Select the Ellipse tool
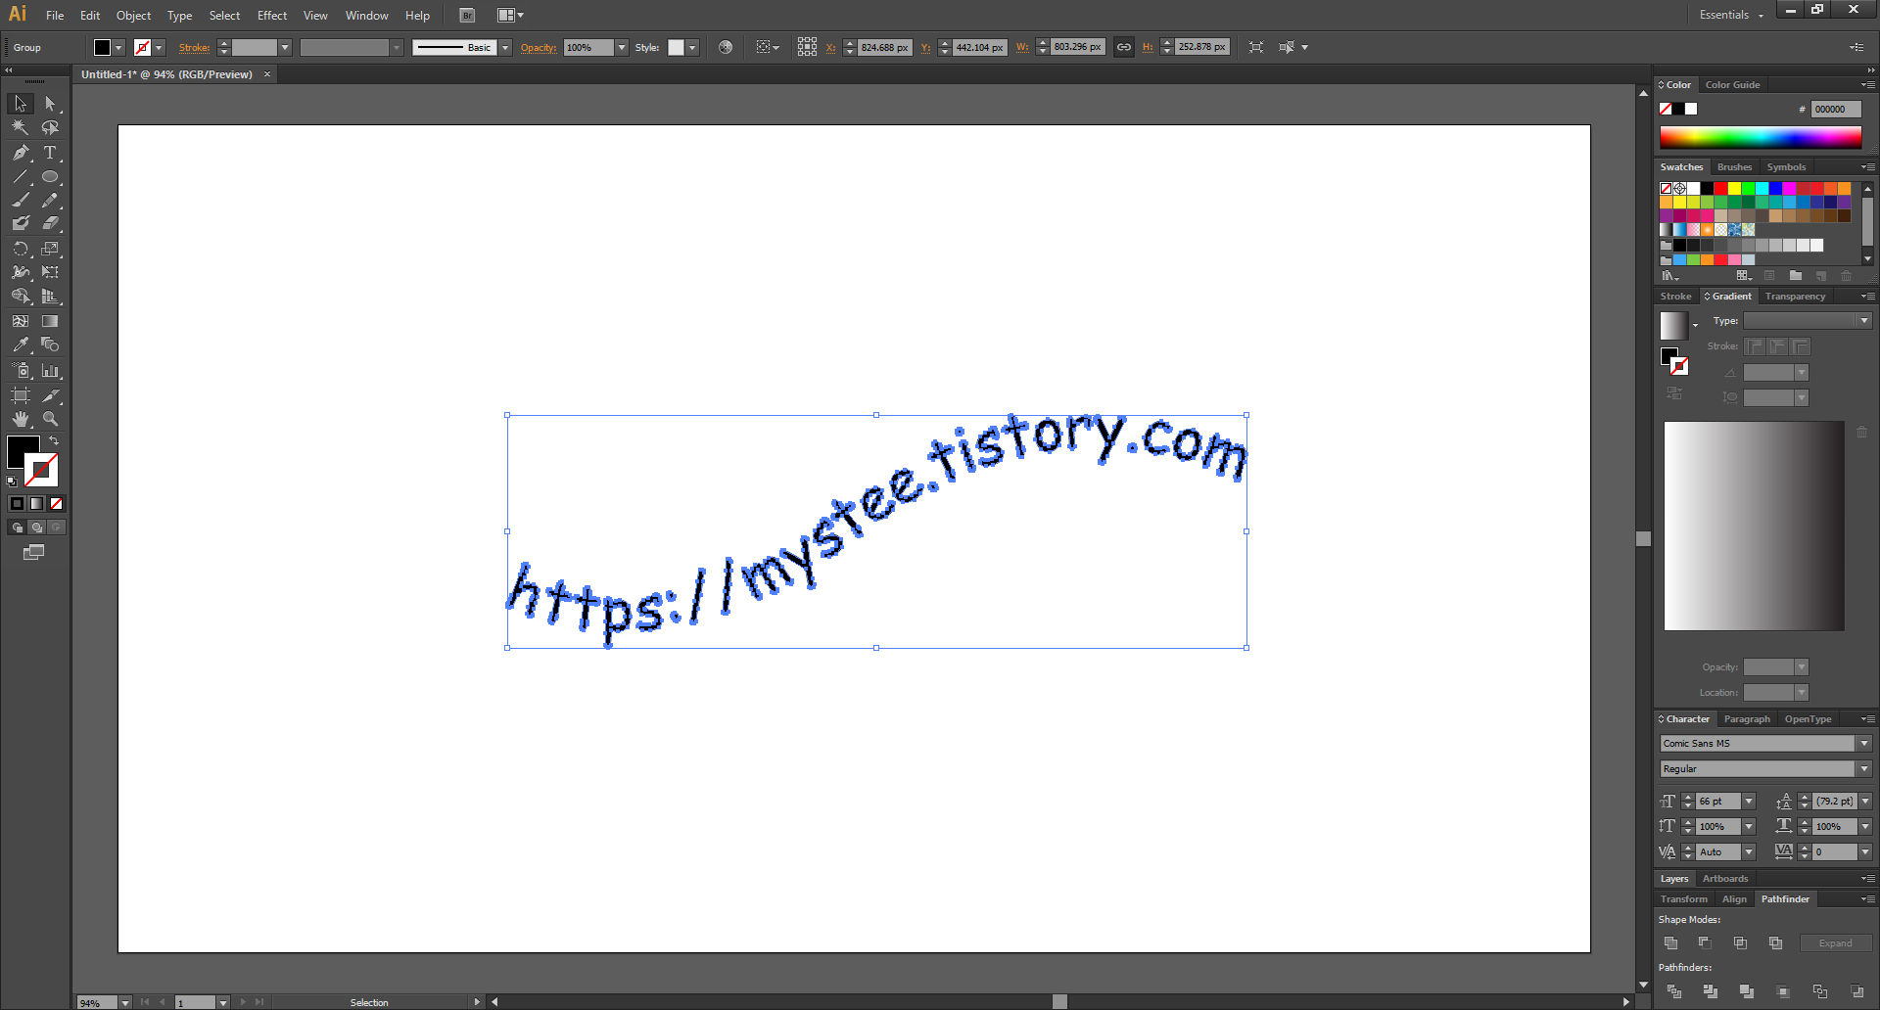Image resolution: width=1880 pixels, height=1010 pixels. pos(50,177)
